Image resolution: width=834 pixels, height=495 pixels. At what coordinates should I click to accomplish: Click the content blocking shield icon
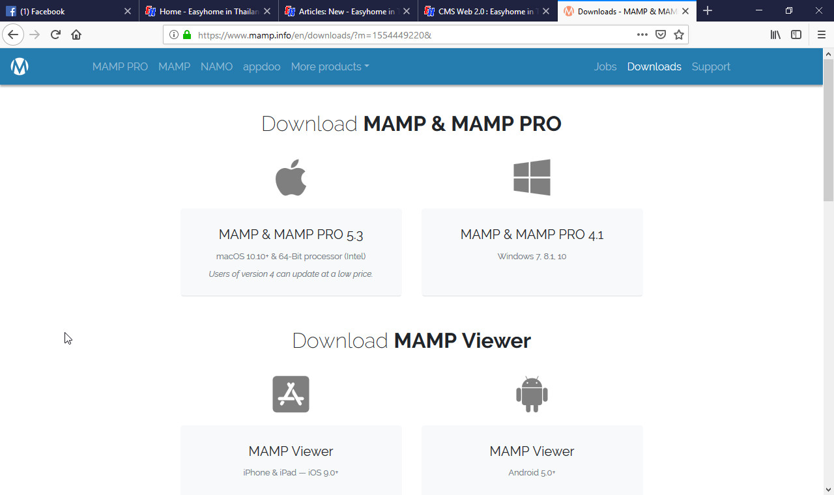[660, 35]
